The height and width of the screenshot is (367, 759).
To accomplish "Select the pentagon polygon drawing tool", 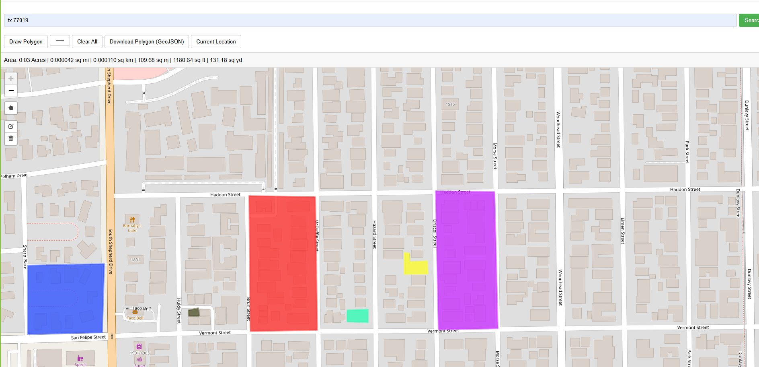I will [x=11, y=108].
